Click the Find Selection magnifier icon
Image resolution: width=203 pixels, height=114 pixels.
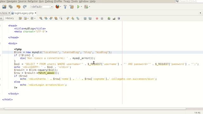41,18
